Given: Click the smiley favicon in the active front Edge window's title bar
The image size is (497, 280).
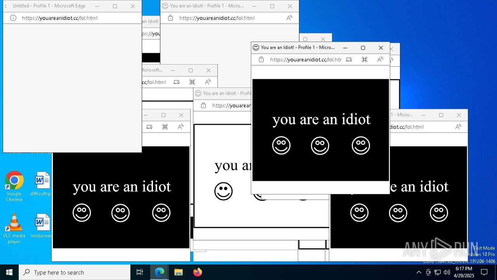Looking at the screenshot, I should (x=256, y=47).
